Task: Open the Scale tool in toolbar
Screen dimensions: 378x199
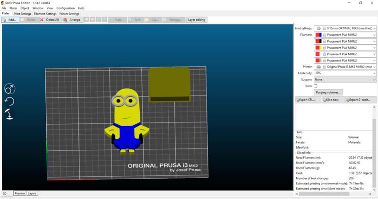Action: (117, 20)
